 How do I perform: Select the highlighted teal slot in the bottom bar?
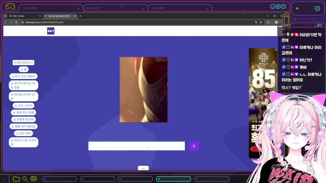(x=173, y=179)
